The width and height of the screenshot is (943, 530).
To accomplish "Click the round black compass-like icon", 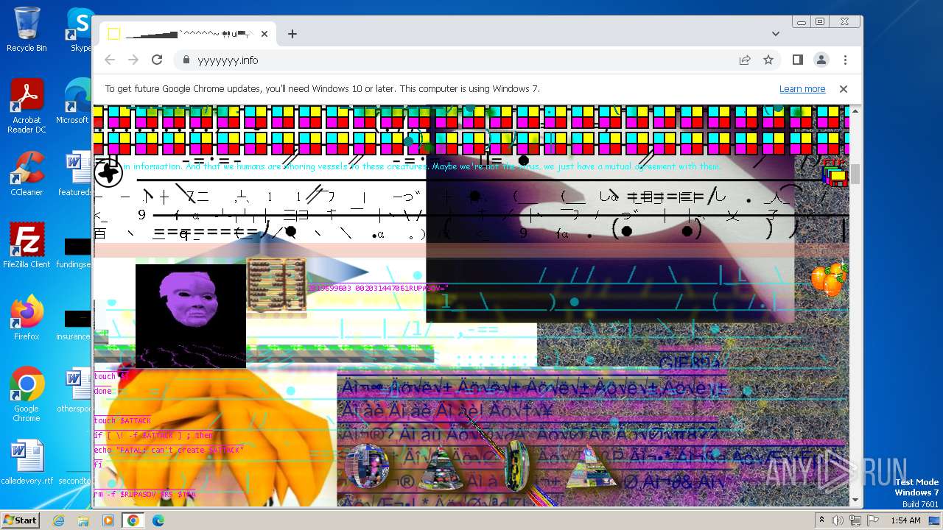I will [x=108, y=174].
